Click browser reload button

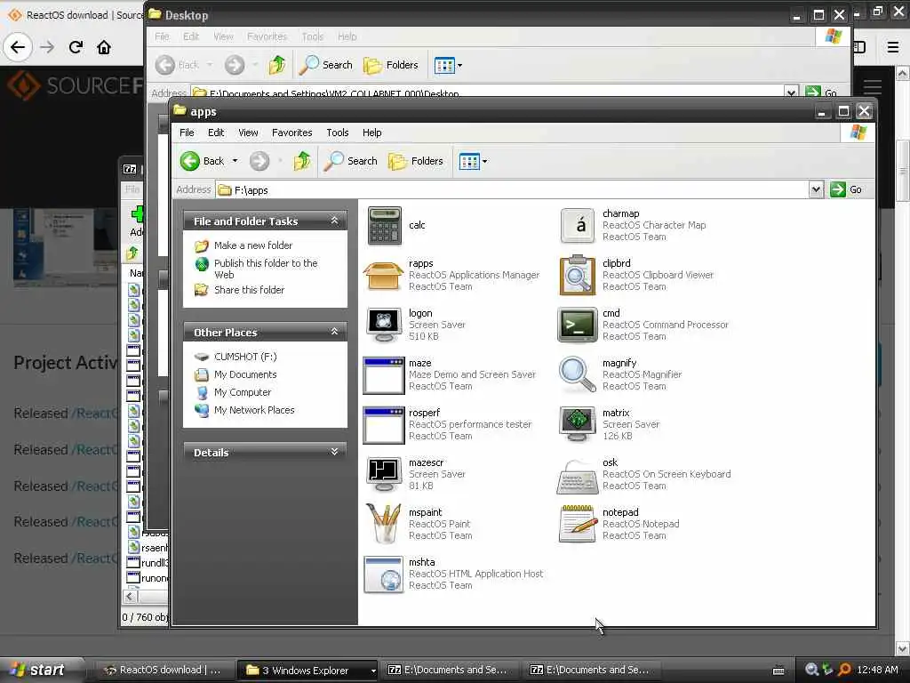76,47
